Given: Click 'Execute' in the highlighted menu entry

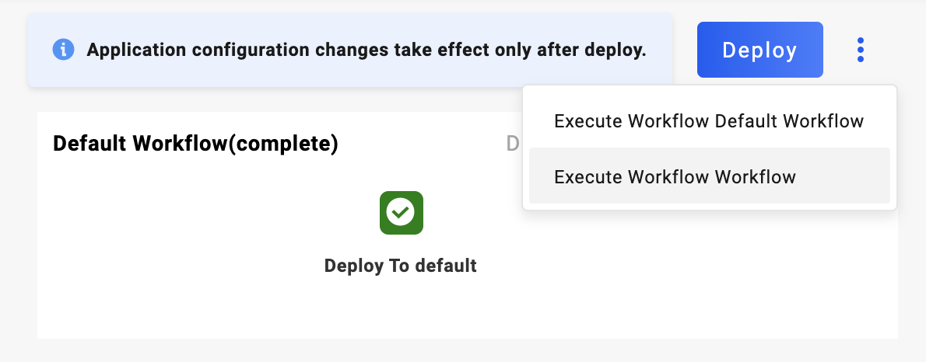Looking at the screenshot, I should point(588,177).
